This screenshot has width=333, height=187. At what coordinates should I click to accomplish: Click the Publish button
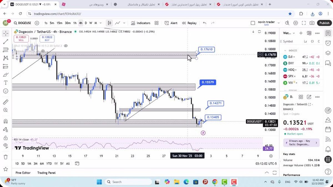click(324, 23)
